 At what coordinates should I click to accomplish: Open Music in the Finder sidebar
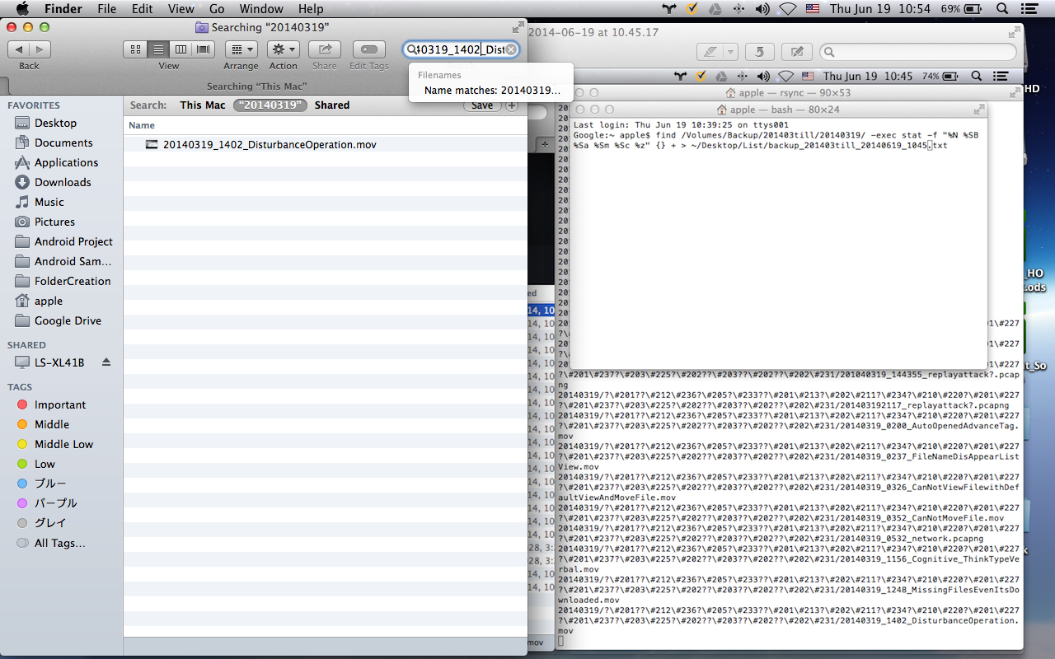(x=49, y=202)
